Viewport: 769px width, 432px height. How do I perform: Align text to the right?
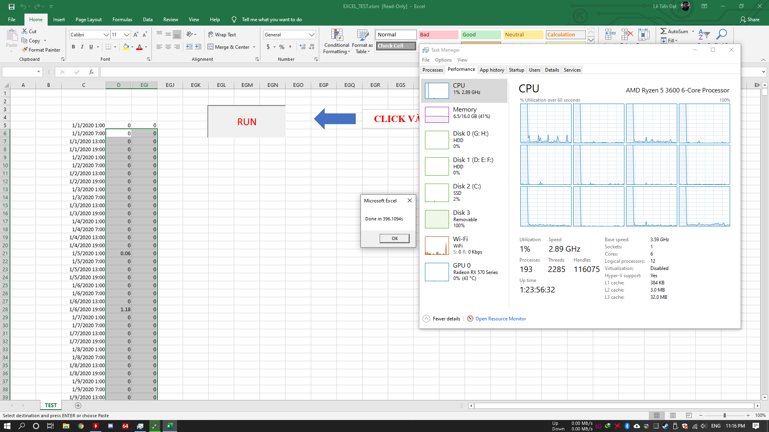point(177,47)
